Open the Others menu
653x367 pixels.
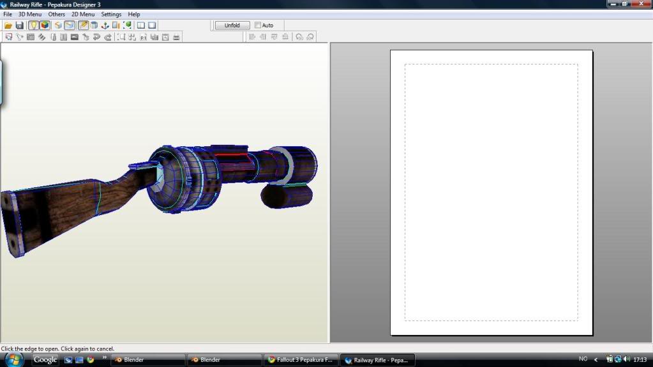click(x=57, y=14)
